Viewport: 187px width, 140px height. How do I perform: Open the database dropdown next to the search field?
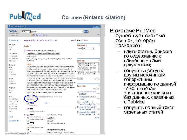[x=26, y=32]
